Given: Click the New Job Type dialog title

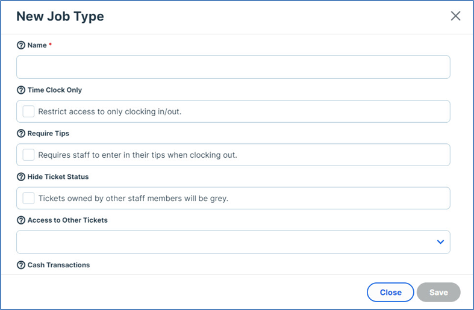Looking at the screenshot, I should click(60, 17).
